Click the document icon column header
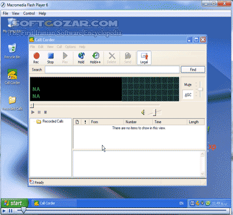The image size is (233, 215). pos(77,122)
